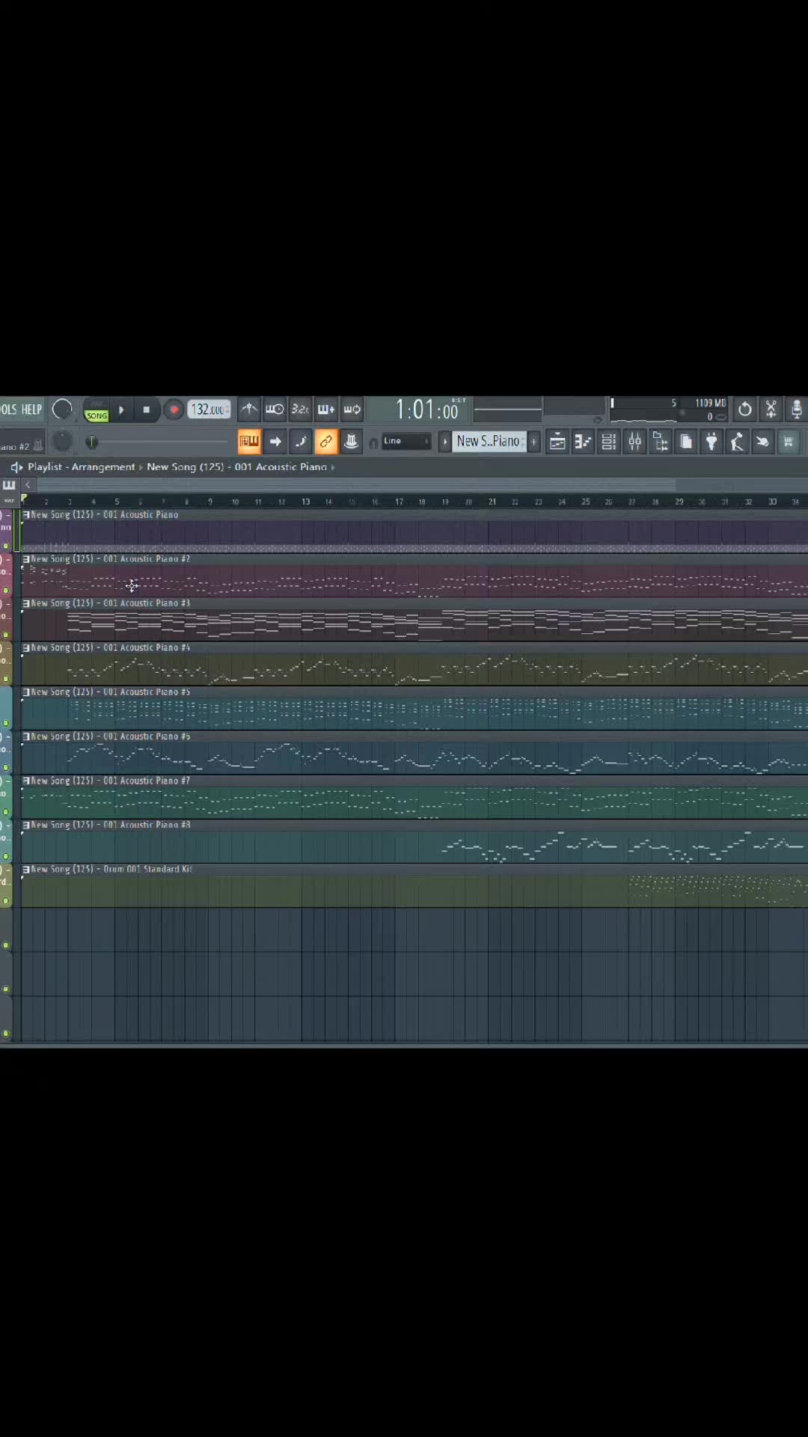Screen dimensions: 808x1437
Task: Toggle loop recording icon
Action: point(352,409)
